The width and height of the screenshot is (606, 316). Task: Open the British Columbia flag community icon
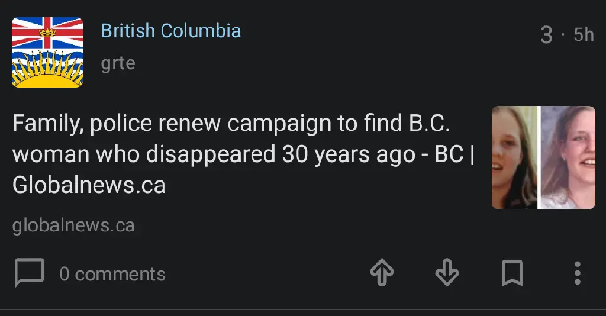point(47,52)
